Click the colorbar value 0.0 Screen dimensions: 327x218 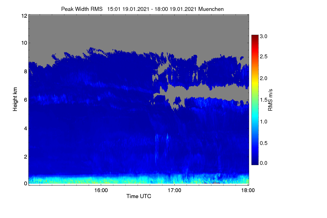click(x=264, y=163)
